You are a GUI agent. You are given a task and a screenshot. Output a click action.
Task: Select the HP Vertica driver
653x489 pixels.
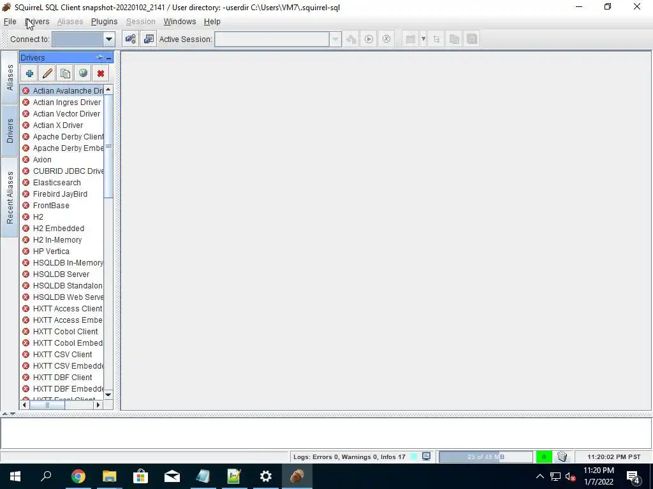(62, 251)
